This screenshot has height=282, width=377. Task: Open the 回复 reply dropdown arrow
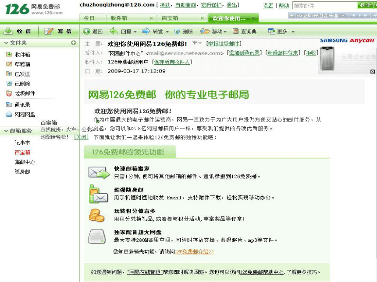(135, 31)
